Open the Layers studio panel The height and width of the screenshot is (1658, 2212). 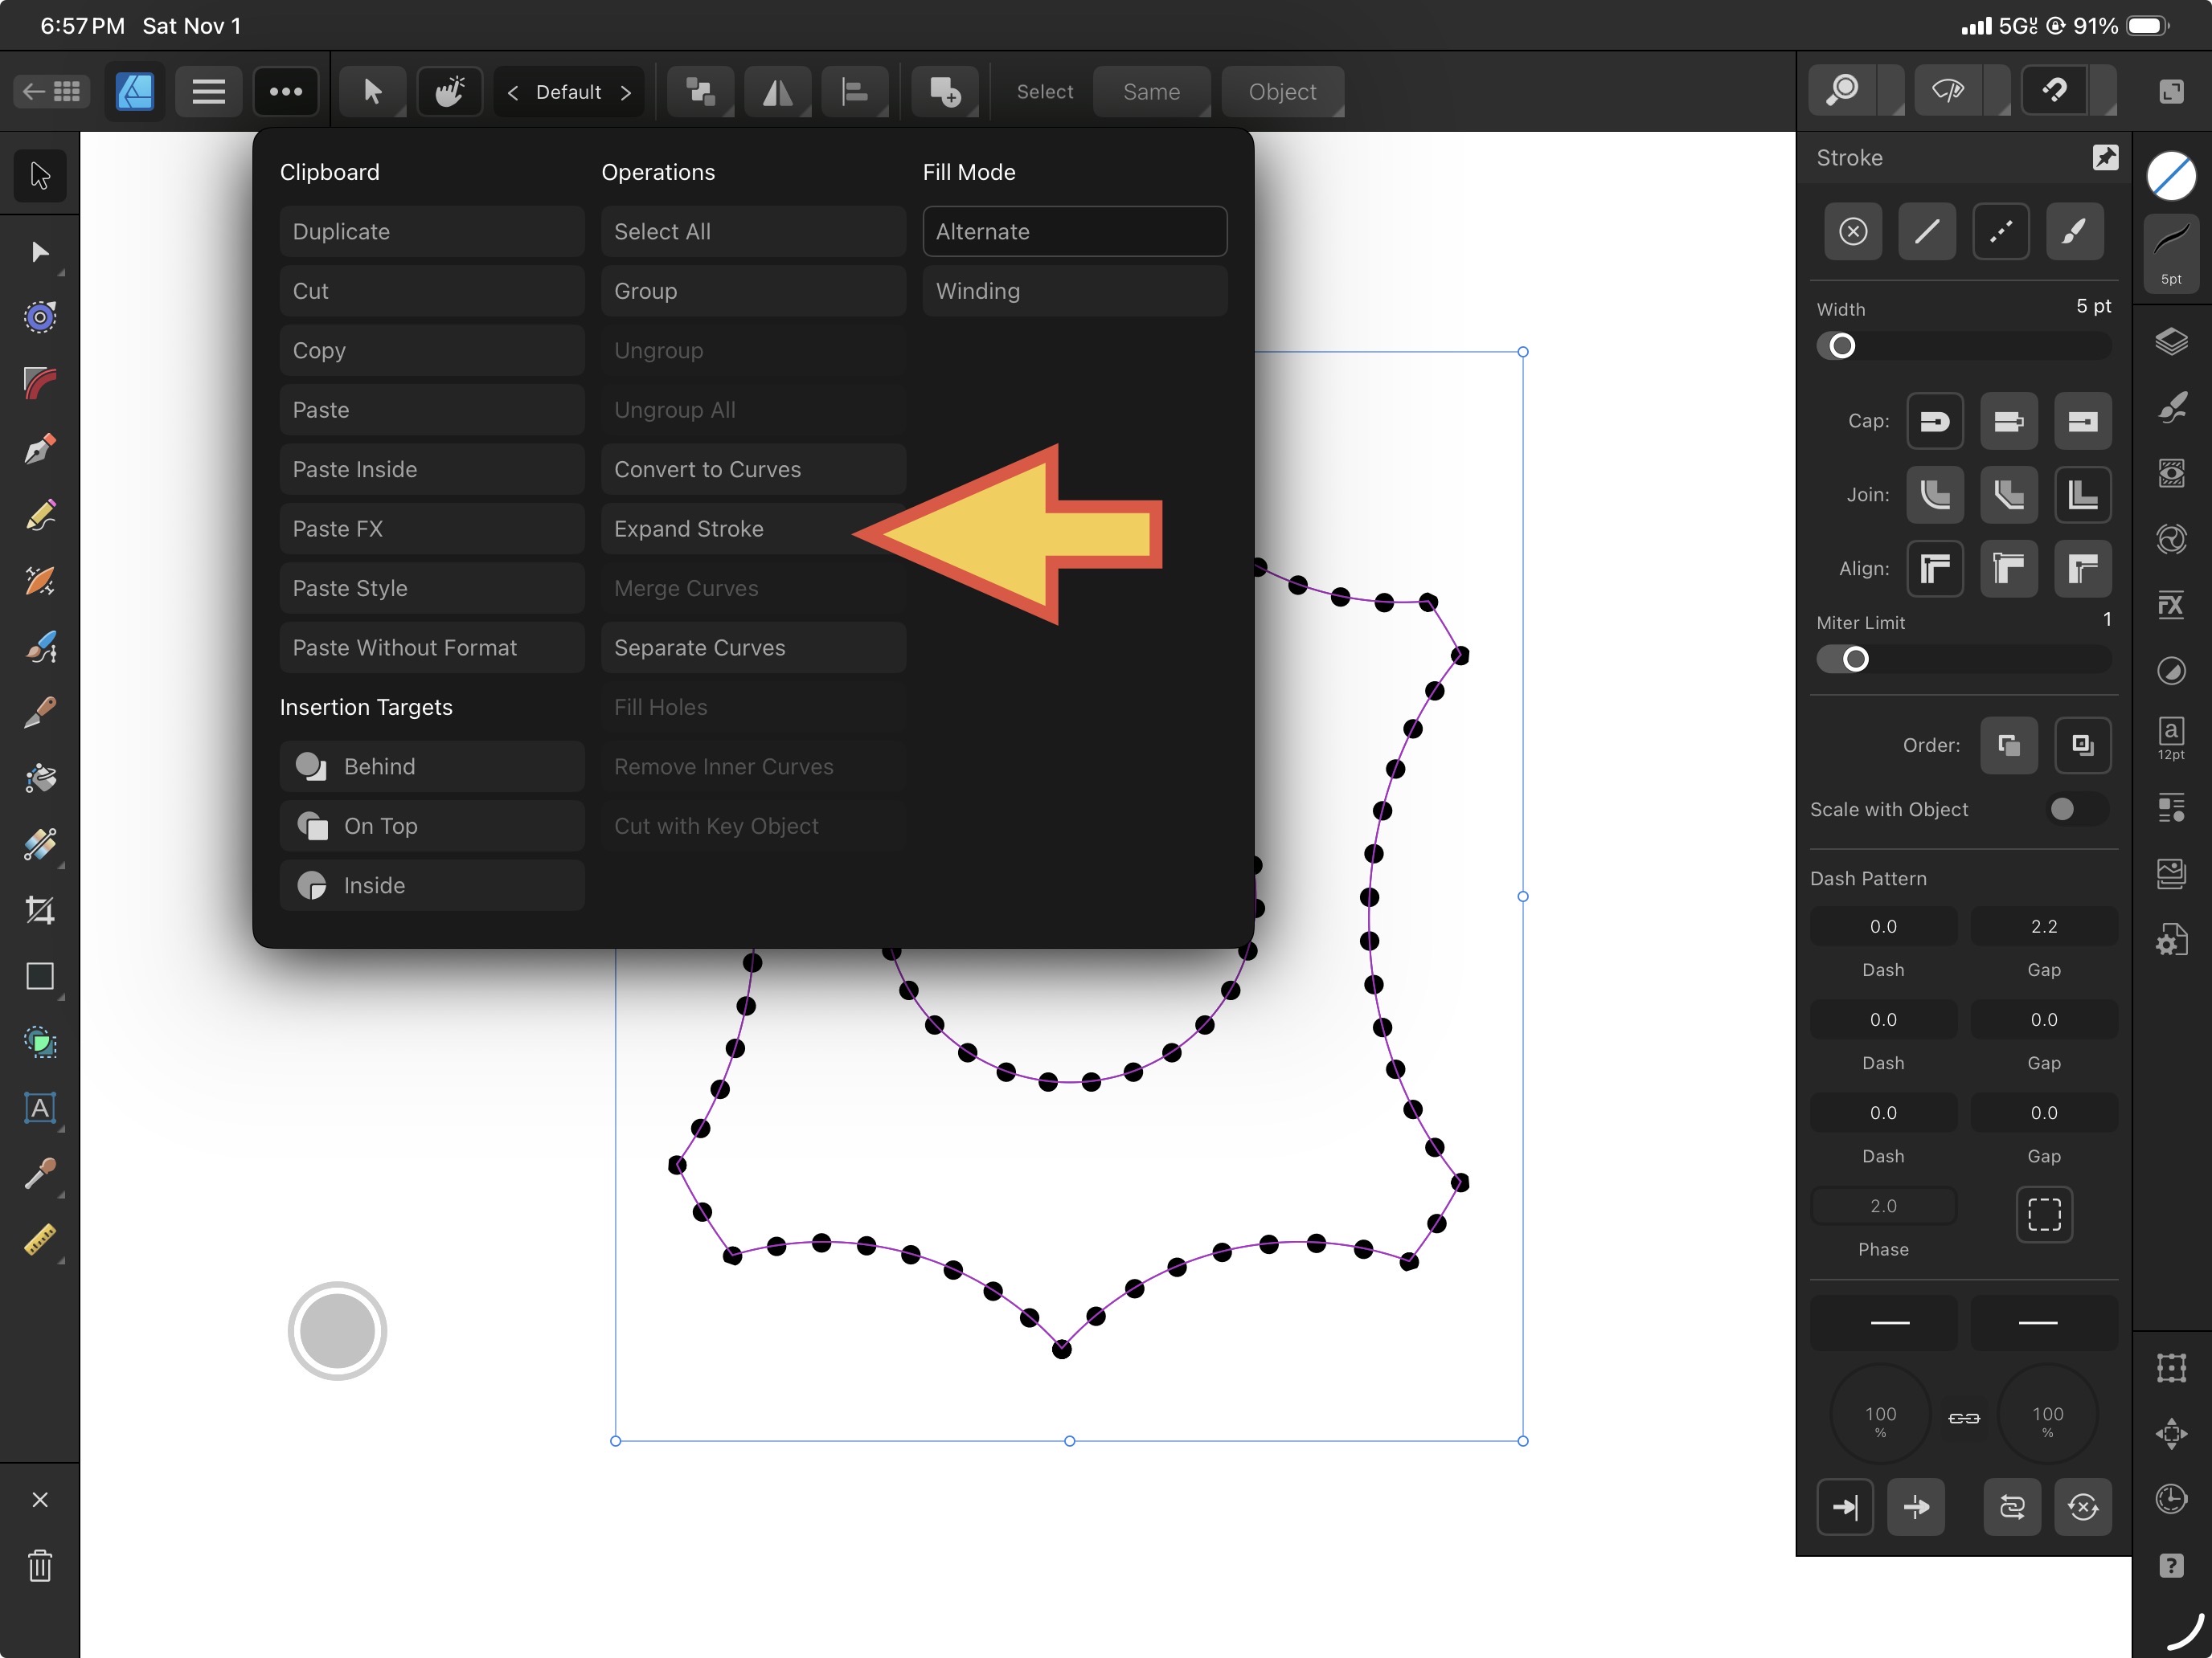pyautogui.click(x=2171, y=341)
